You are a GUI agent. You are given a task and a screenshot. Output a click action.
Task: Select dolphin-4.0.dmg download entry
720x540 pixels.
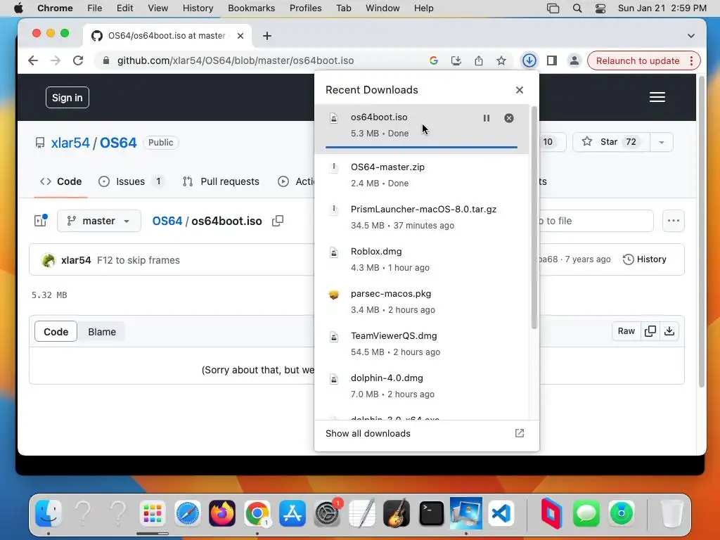[x=422, y=386]
